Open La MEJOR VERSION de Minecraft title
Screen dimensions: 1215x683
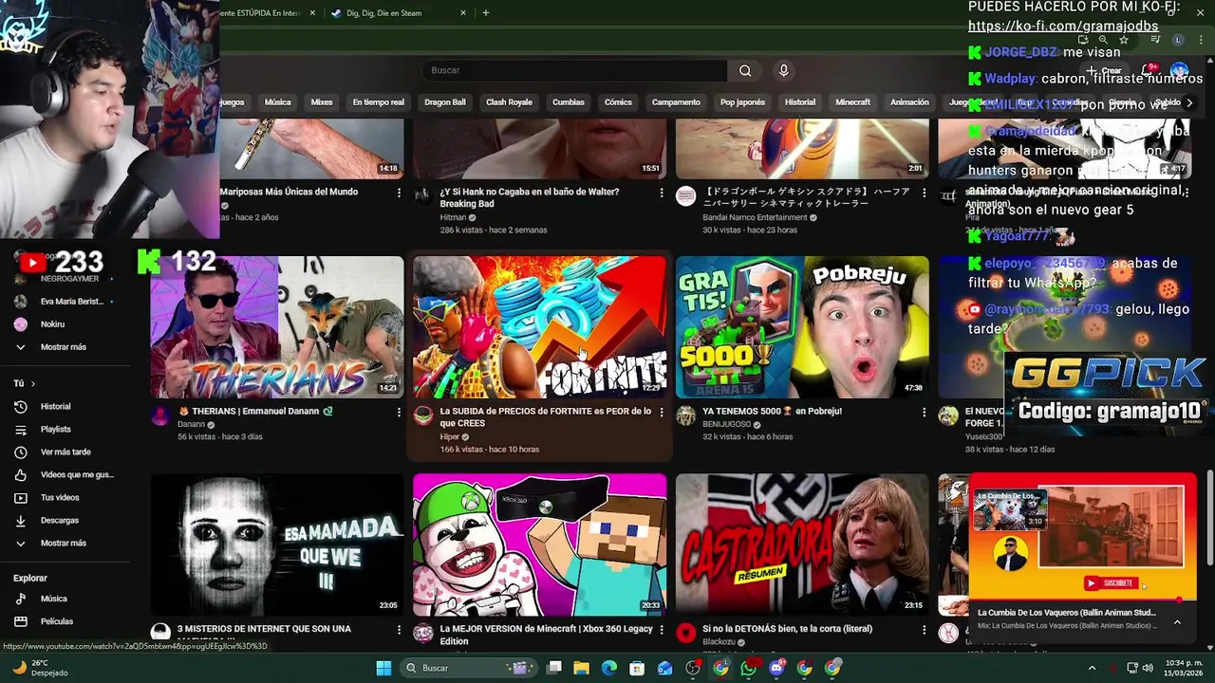(546, 635)
